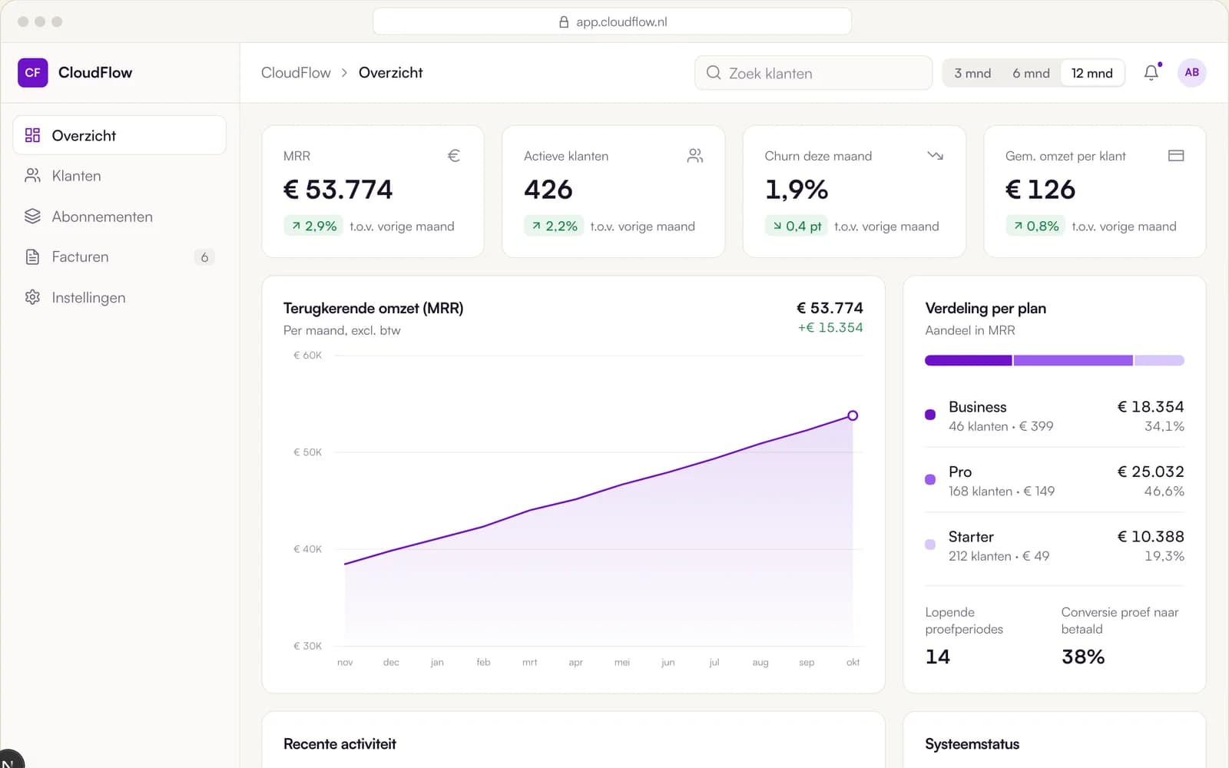Click the app.cloudflow.nl address bar

click(x=612, y=22)
